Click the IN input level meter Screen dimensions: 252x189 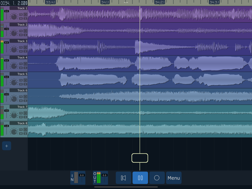76,178
